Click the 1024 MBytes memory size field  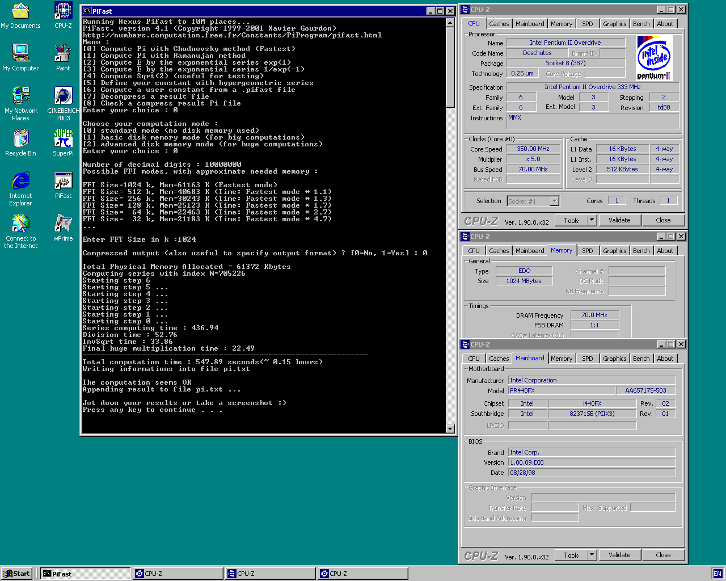point(524,281)
